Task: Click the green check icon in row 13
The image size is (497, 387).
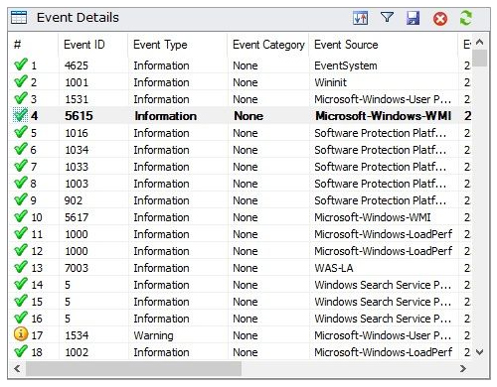Action: pyautogui.click(x=21, y=267)
